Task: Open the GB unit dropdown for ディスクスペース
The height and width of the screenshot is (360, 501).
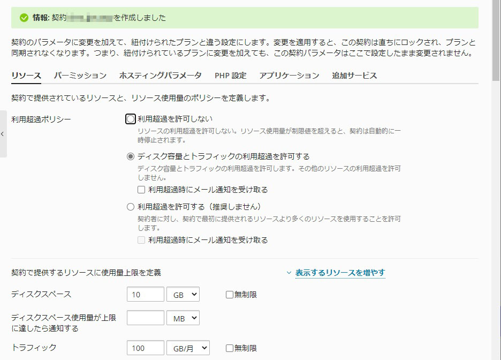Action: click(183, 294)
